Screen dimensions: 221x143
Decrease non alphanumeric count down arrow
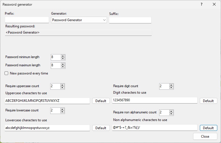point(171,114)
